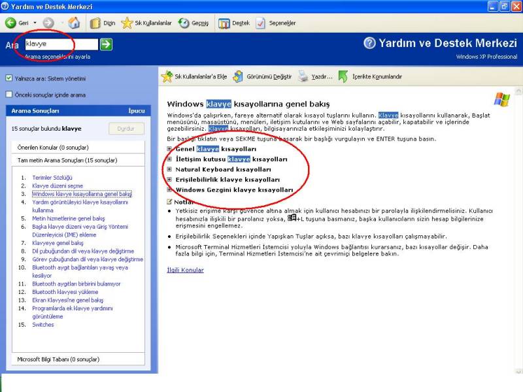Open result Bluetooth aygıt bağlantıları yavaş
The image size is (523, 392).
pyautogui.click(x=80, y=271)
